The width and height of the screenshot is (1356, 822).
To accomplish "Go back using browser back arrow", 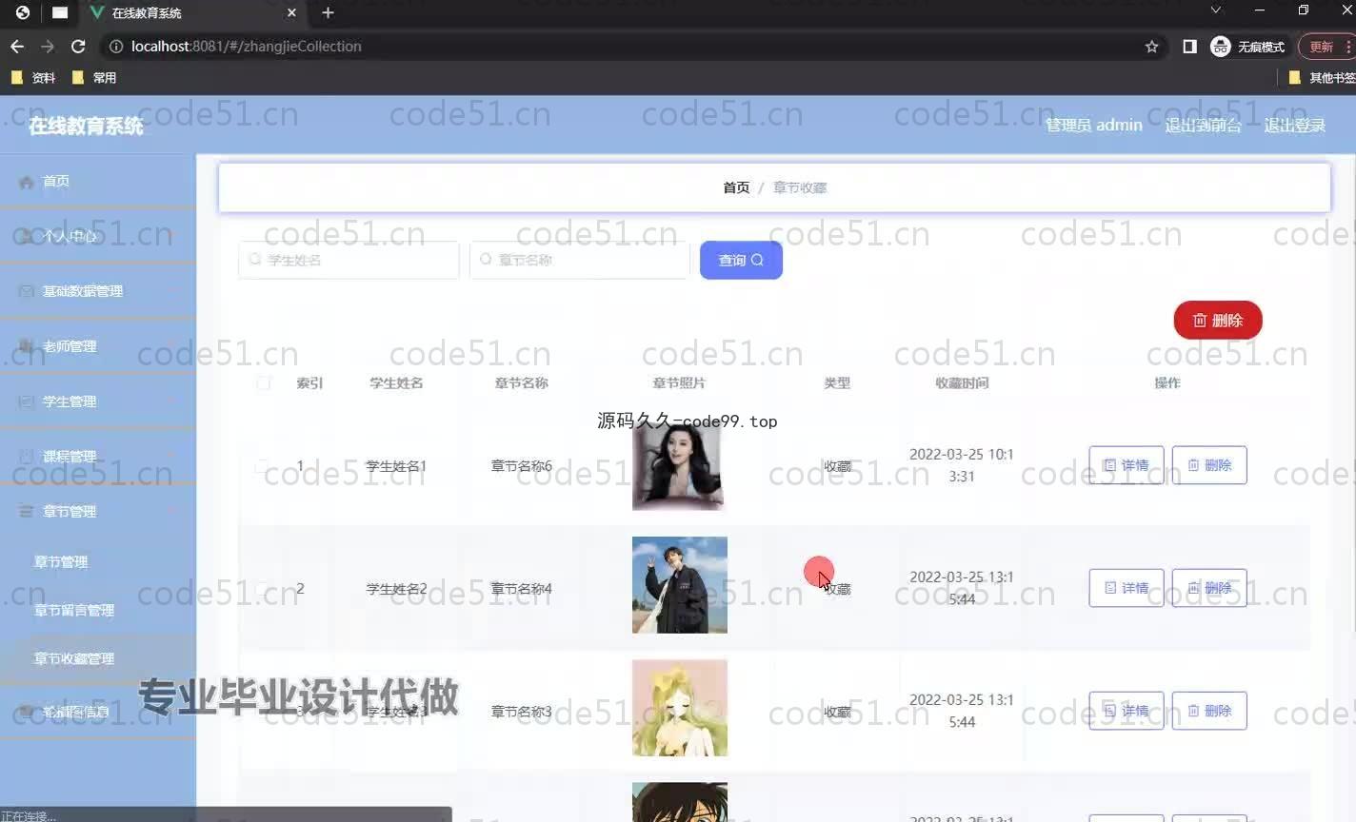I will tap(17, 46).
